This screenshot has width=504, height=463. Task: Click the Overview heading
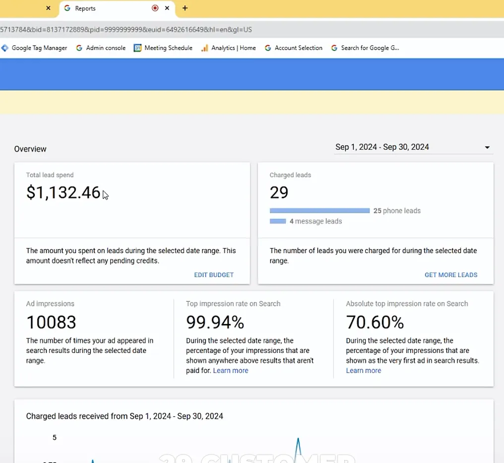click(x=30, y=149)
